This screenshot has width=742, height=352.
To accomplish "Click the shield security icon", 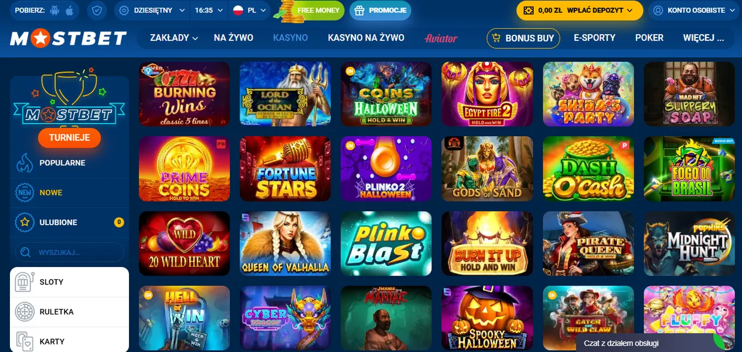I will click(97, 11).
